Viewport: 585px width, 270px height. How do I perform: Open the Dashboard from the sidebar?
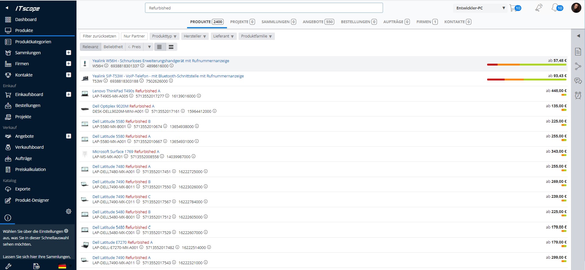(x=26, y=20)
